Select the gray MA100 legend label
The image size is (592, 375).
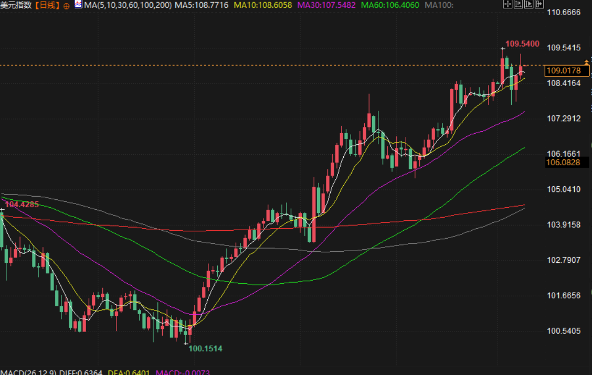pos(439,5)
